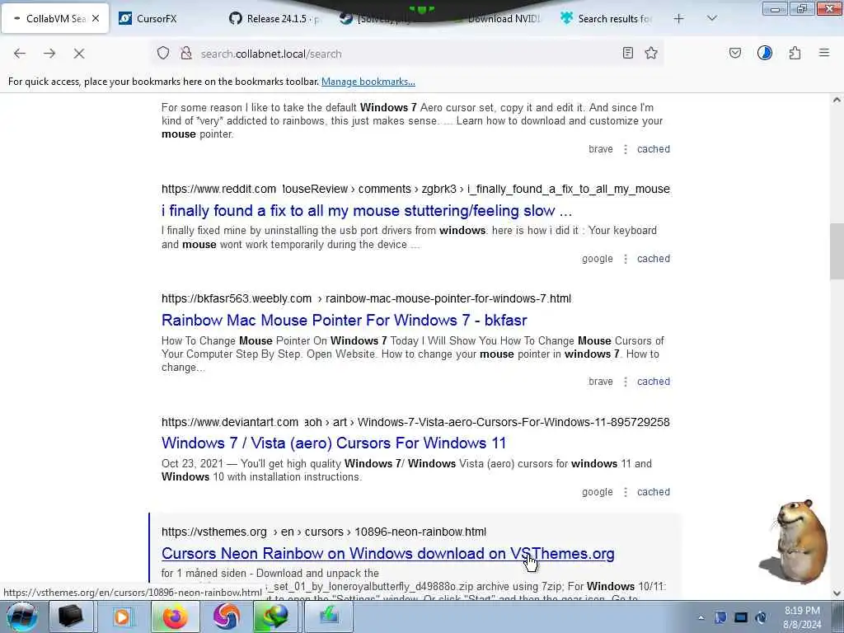Open the Manage bookmarks link
This screenshot has height=633, width=844.
[368, 82]
